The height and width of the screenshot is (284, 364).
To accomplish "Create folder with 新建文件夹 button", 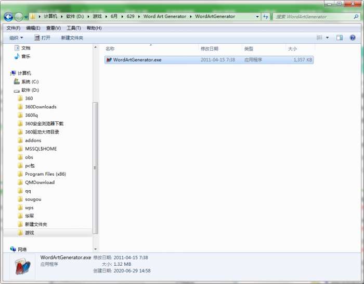I will click(x=72, y=38).
